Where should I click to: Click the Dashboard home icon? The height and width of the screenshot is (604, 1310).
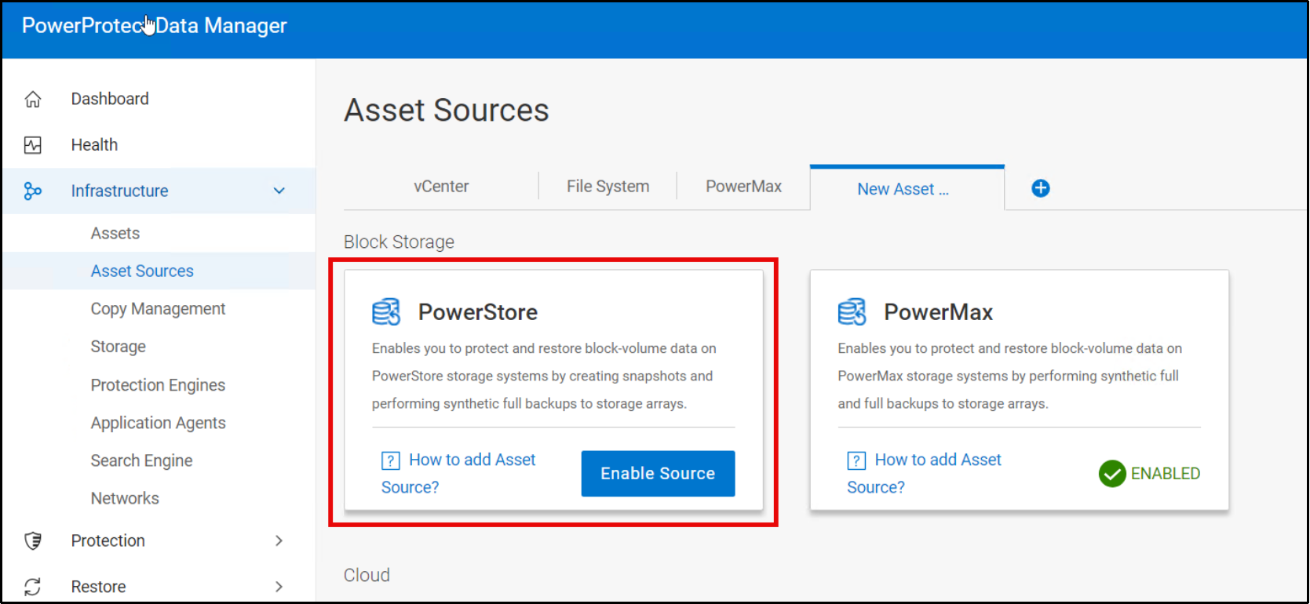tap(33, 99)
